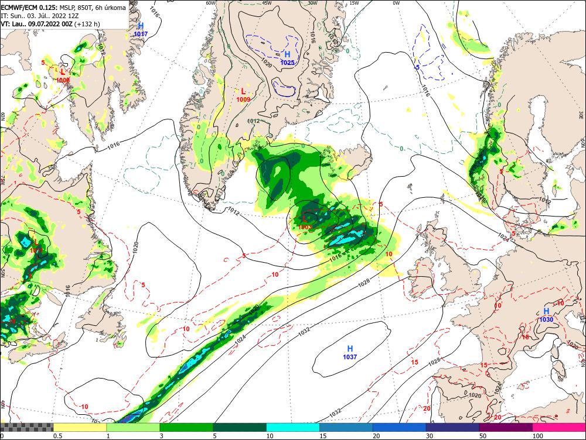Click the low marker L 1008 over Arctic Canada
This screenshot has height=440, width=586.
63,75
